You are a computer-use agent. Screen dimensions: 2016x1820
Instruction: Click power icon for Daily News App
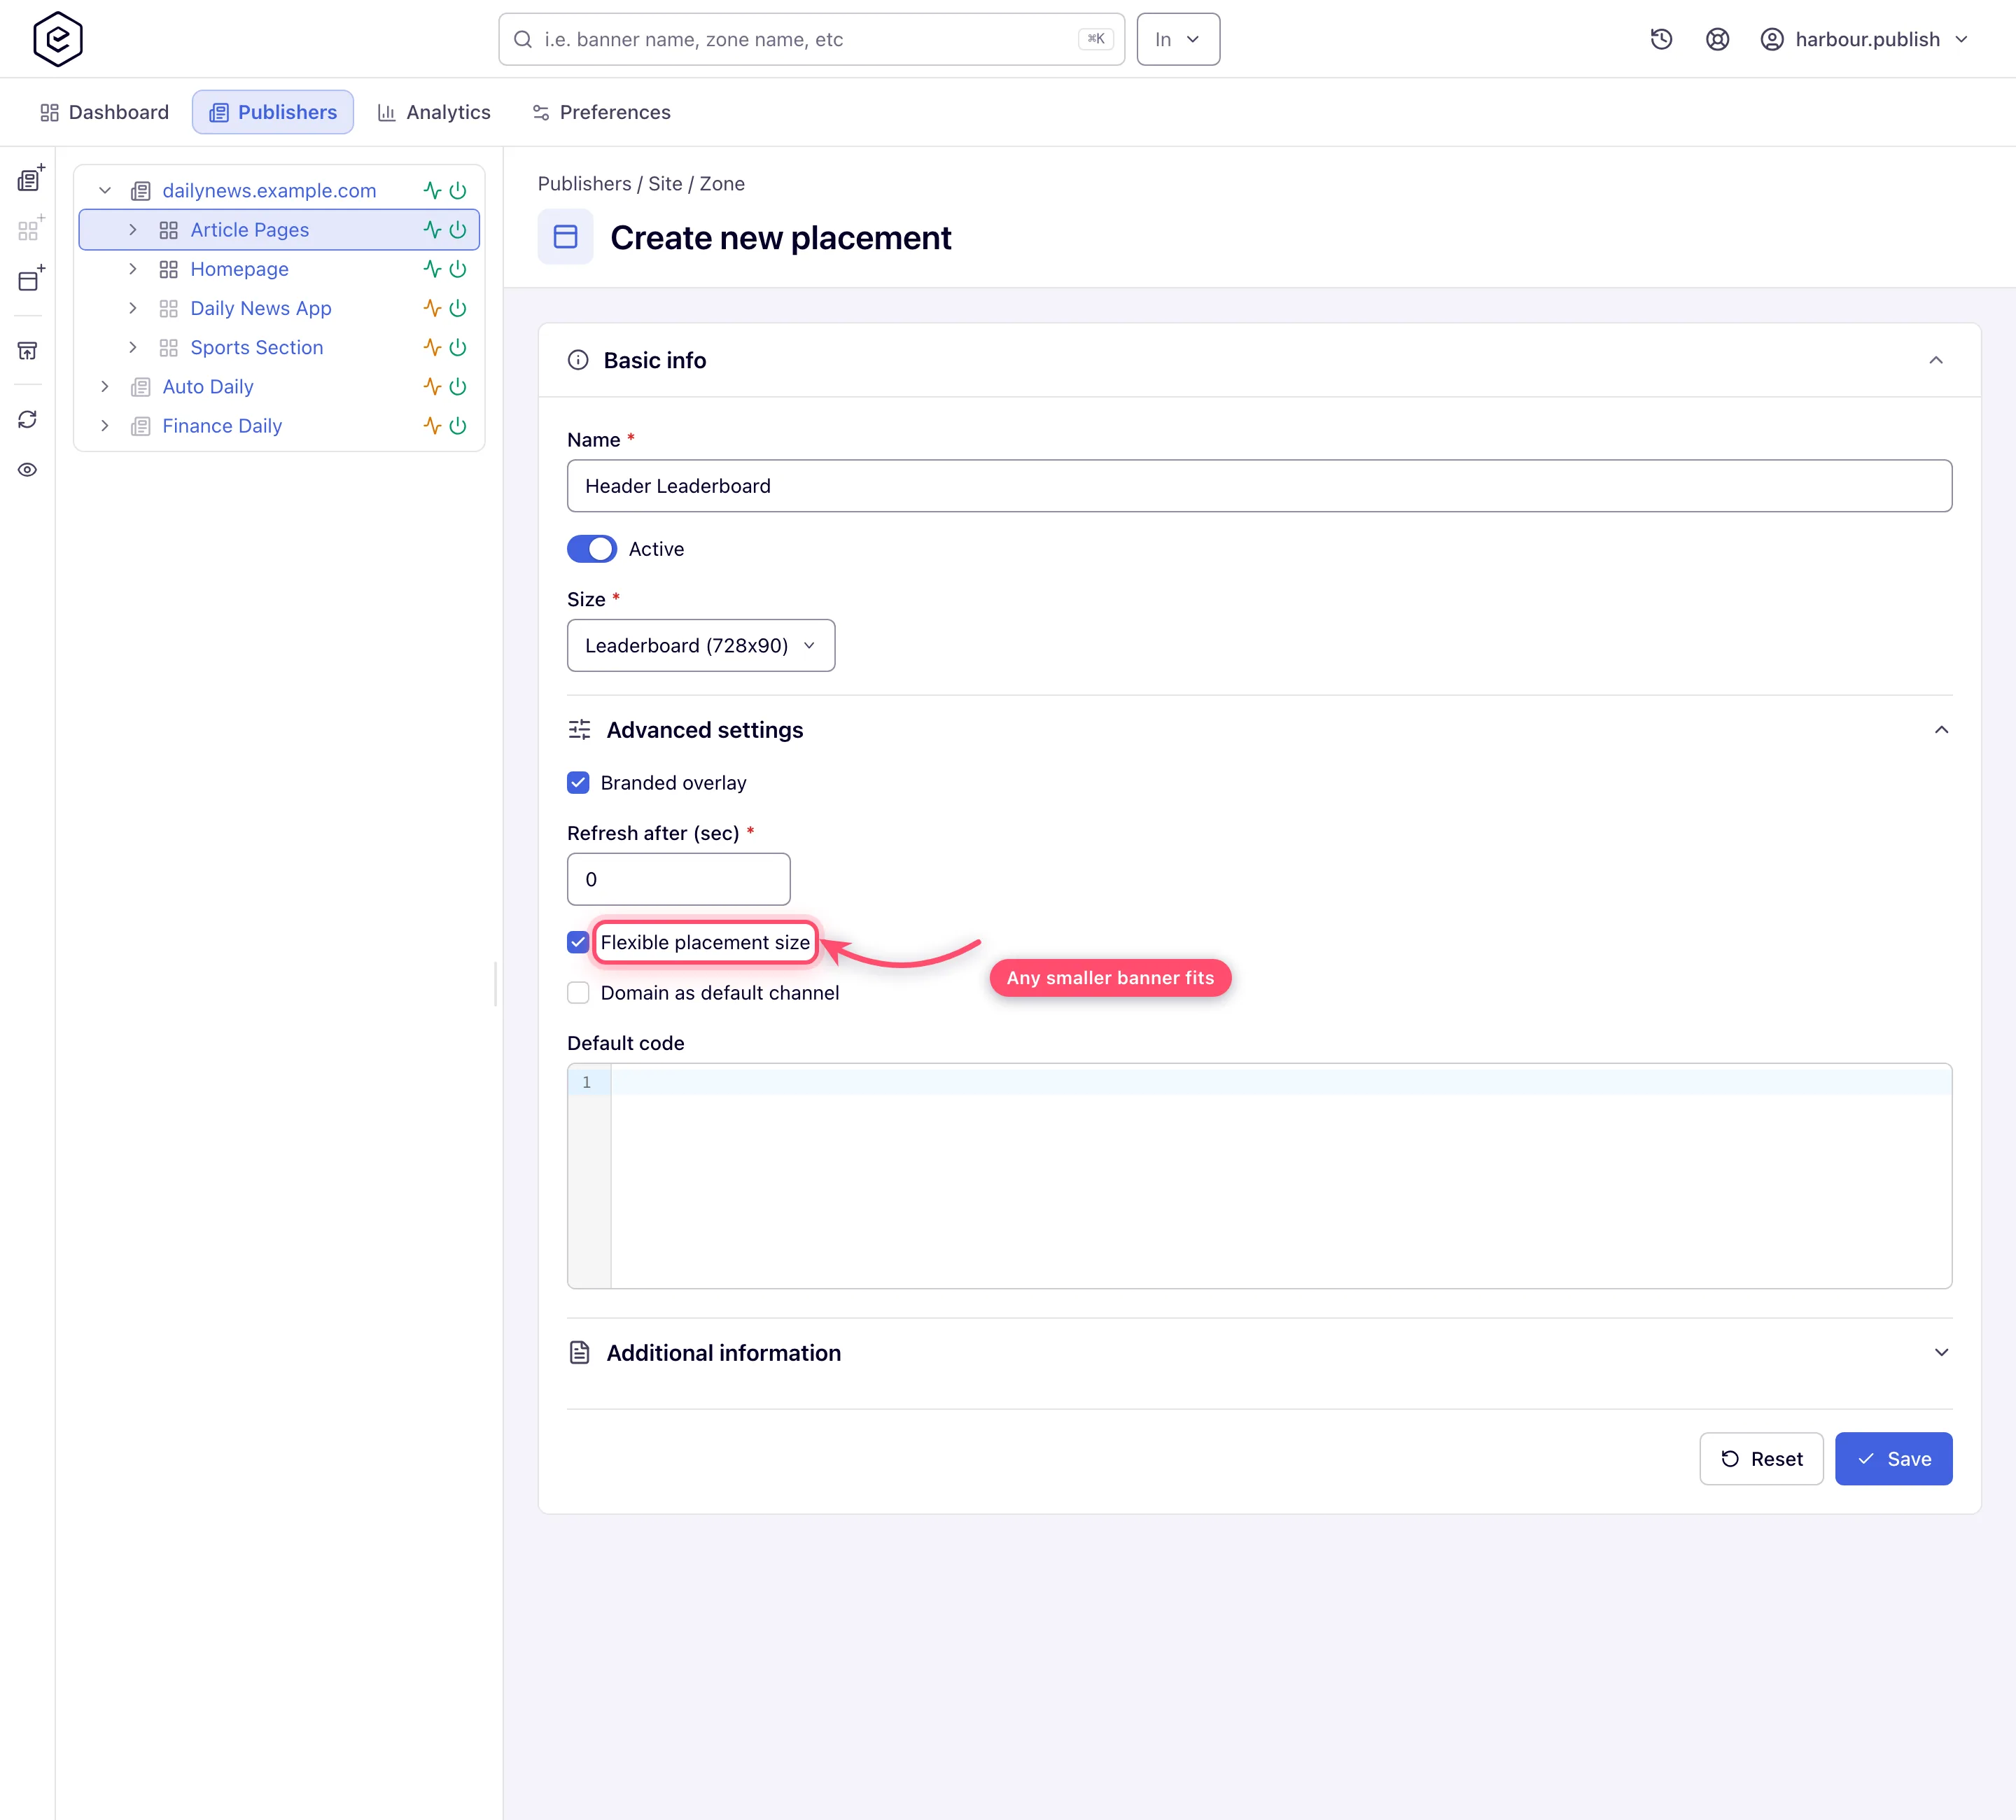(x=458, y=308)
